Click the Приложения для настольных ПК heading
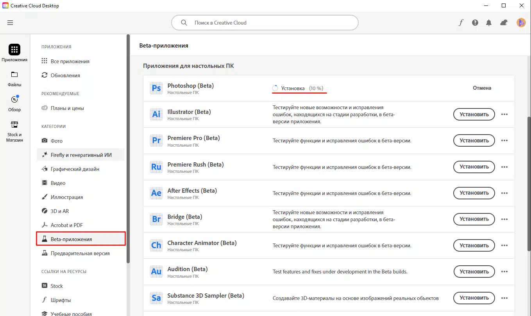531x316 pixels. (x=188, y=66)
